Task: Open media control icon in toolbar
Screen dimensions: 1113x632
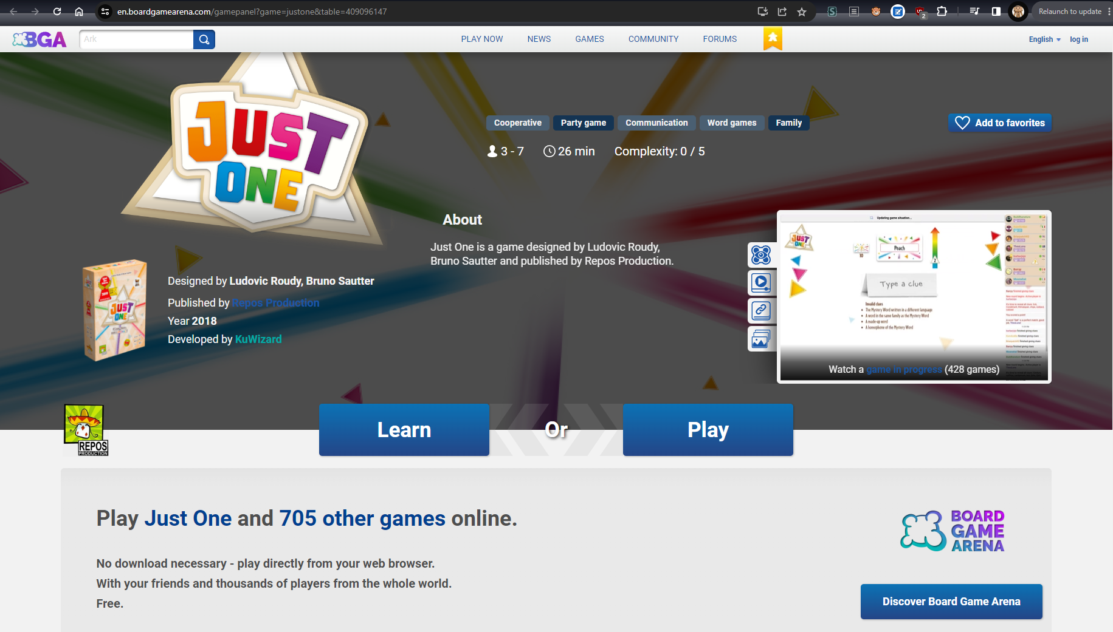Action: click(x=974, y=12)
